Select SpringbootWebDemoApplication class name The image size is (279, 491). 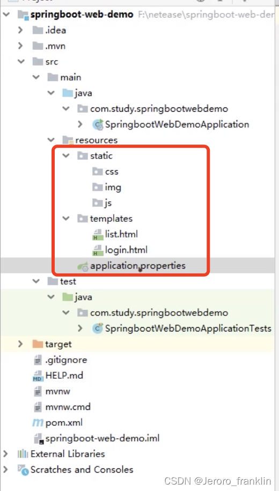click(177, 124)
